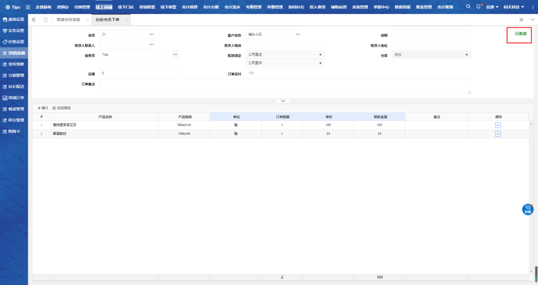Expand the 公司直送 delivery dropdown
The image size is (538, 285).
click(320, 55)
